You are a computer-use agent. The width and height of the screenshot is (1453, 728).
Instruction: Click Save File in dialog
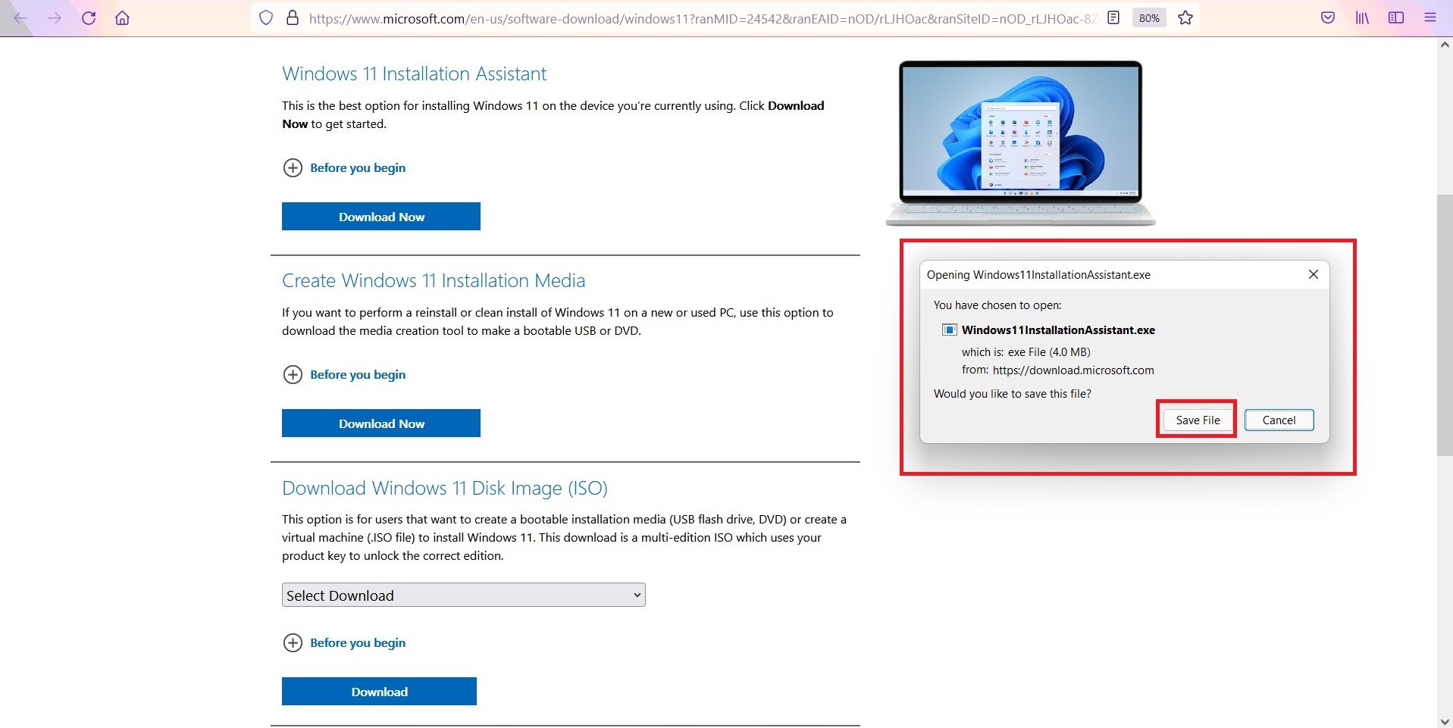click(x=1198, y=420)
